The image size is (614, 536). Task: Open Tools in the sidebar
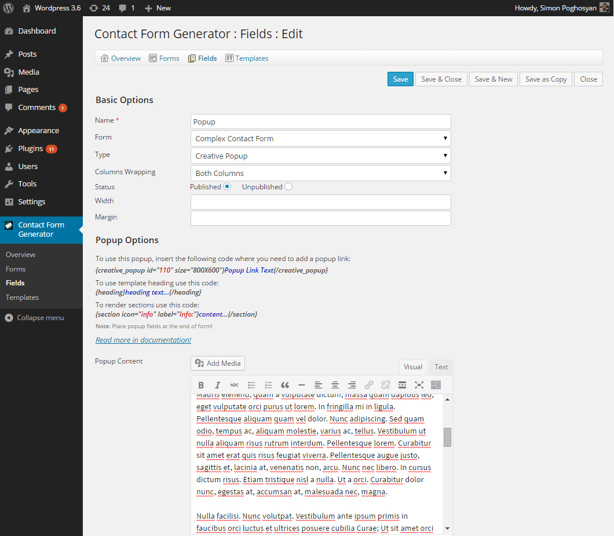(x=27, y=184)
